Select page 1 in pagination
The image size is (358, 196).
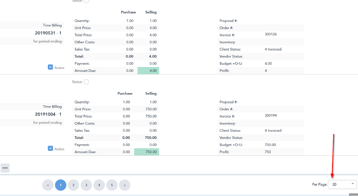(60, 185)
